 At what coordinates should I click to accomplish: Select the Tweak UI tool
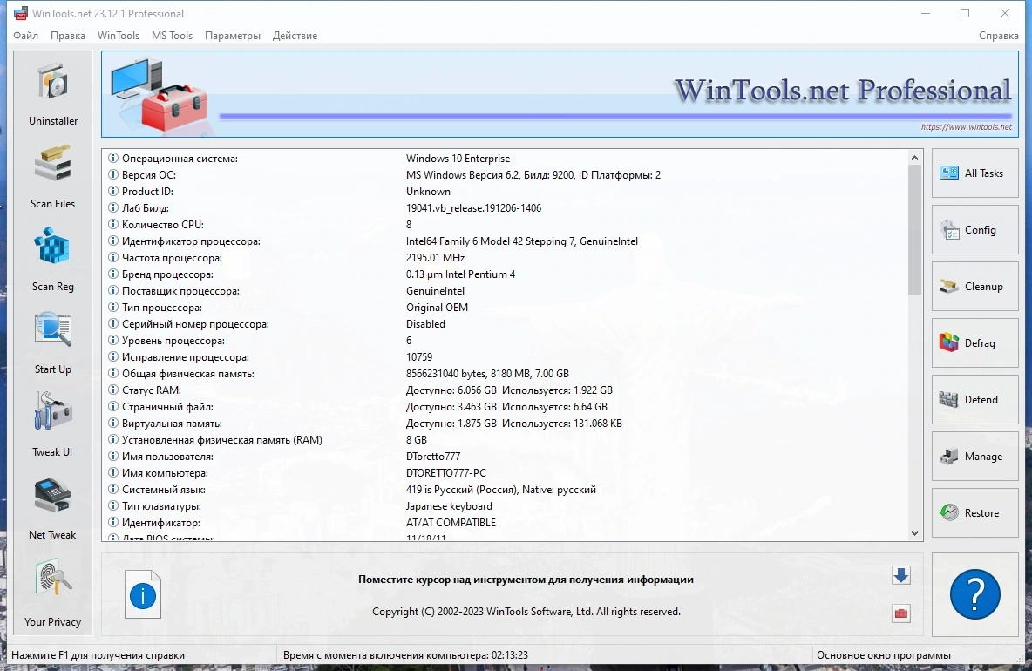[x=52, y=425]
